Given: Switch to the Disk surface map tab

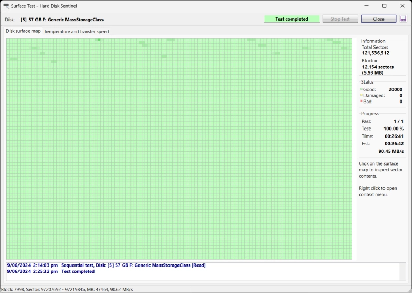Looking at the screenshot, I should click(23, 31).
